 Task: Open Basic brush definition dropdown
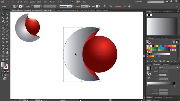coord(73,6)
